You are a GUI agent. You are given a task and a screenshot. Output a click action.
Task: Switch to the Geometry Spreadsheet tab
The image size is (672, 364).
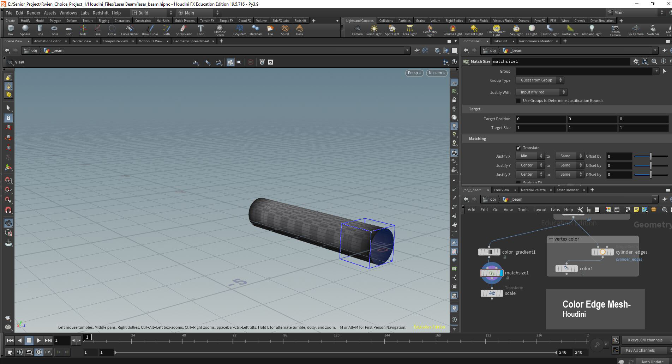coord(191,41)
